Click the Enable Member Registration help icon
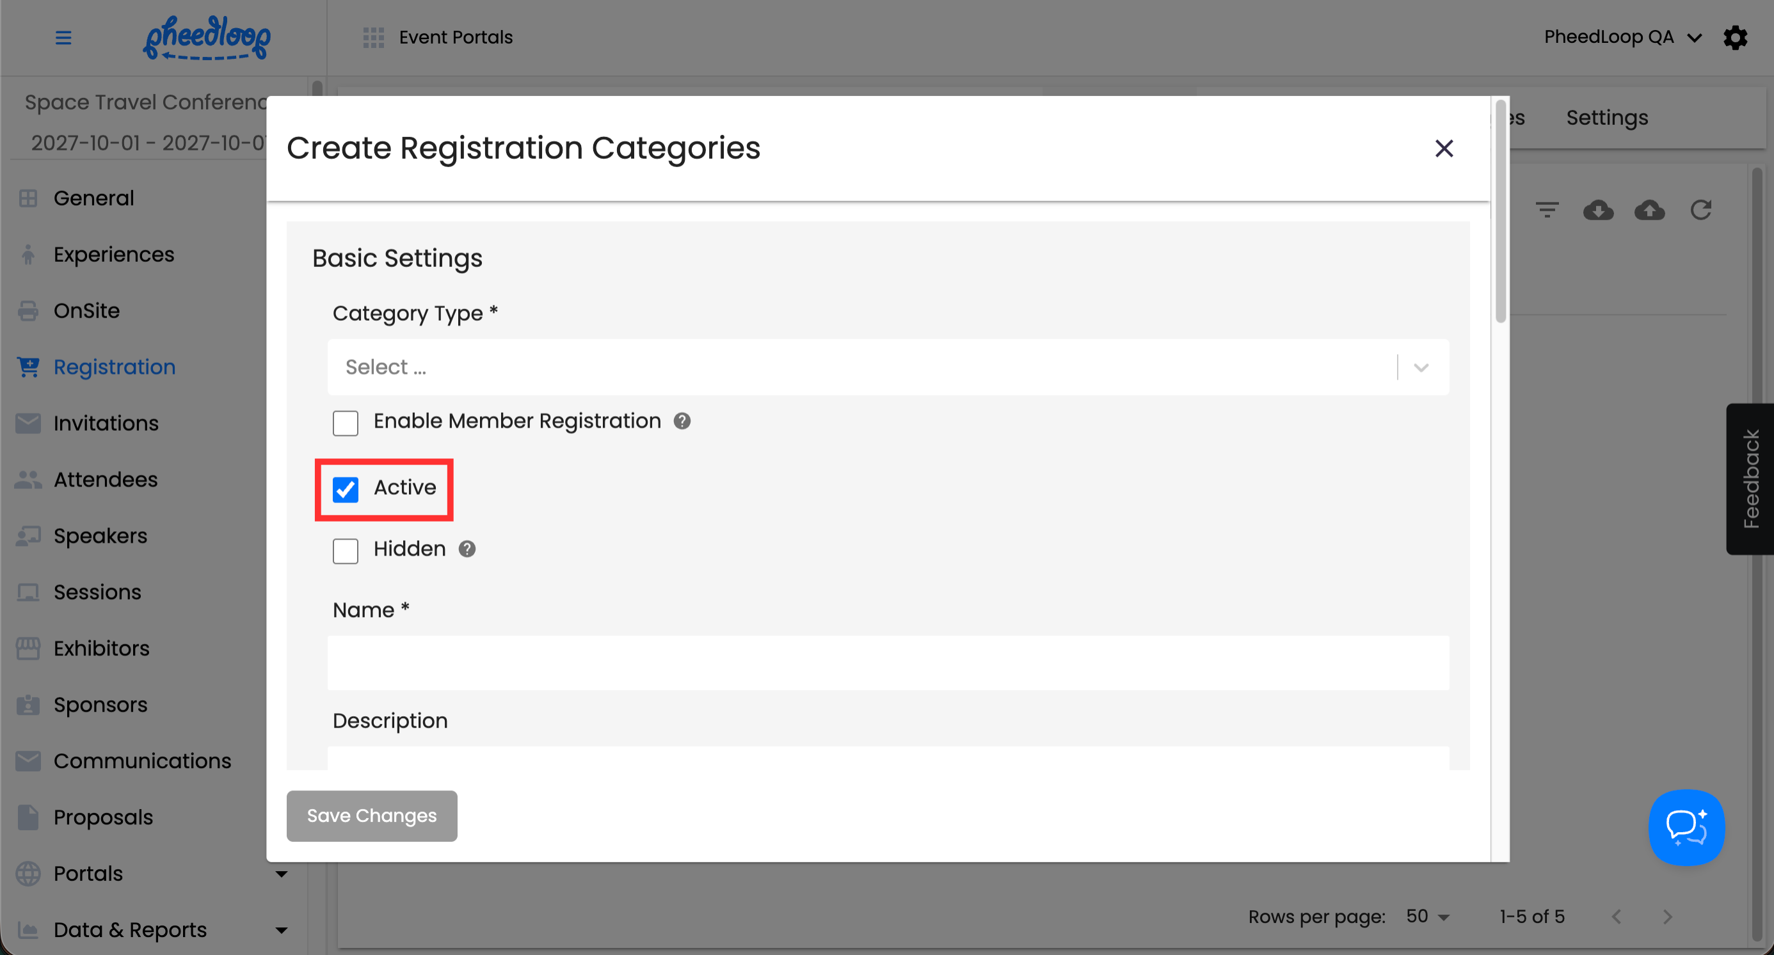Screen dimensions: 1774x955 (x=682, y=421)
